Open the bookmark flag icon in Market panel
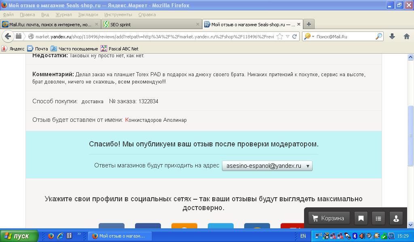Viewport: 414px width, 242px height. tap(361, 218)
